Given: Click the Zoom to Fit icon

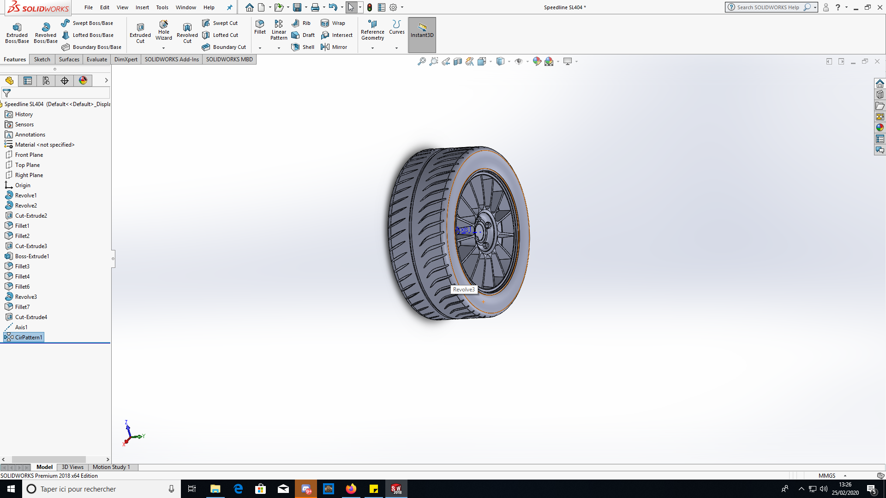Looking at the screenshot, I should click(421, 61).
